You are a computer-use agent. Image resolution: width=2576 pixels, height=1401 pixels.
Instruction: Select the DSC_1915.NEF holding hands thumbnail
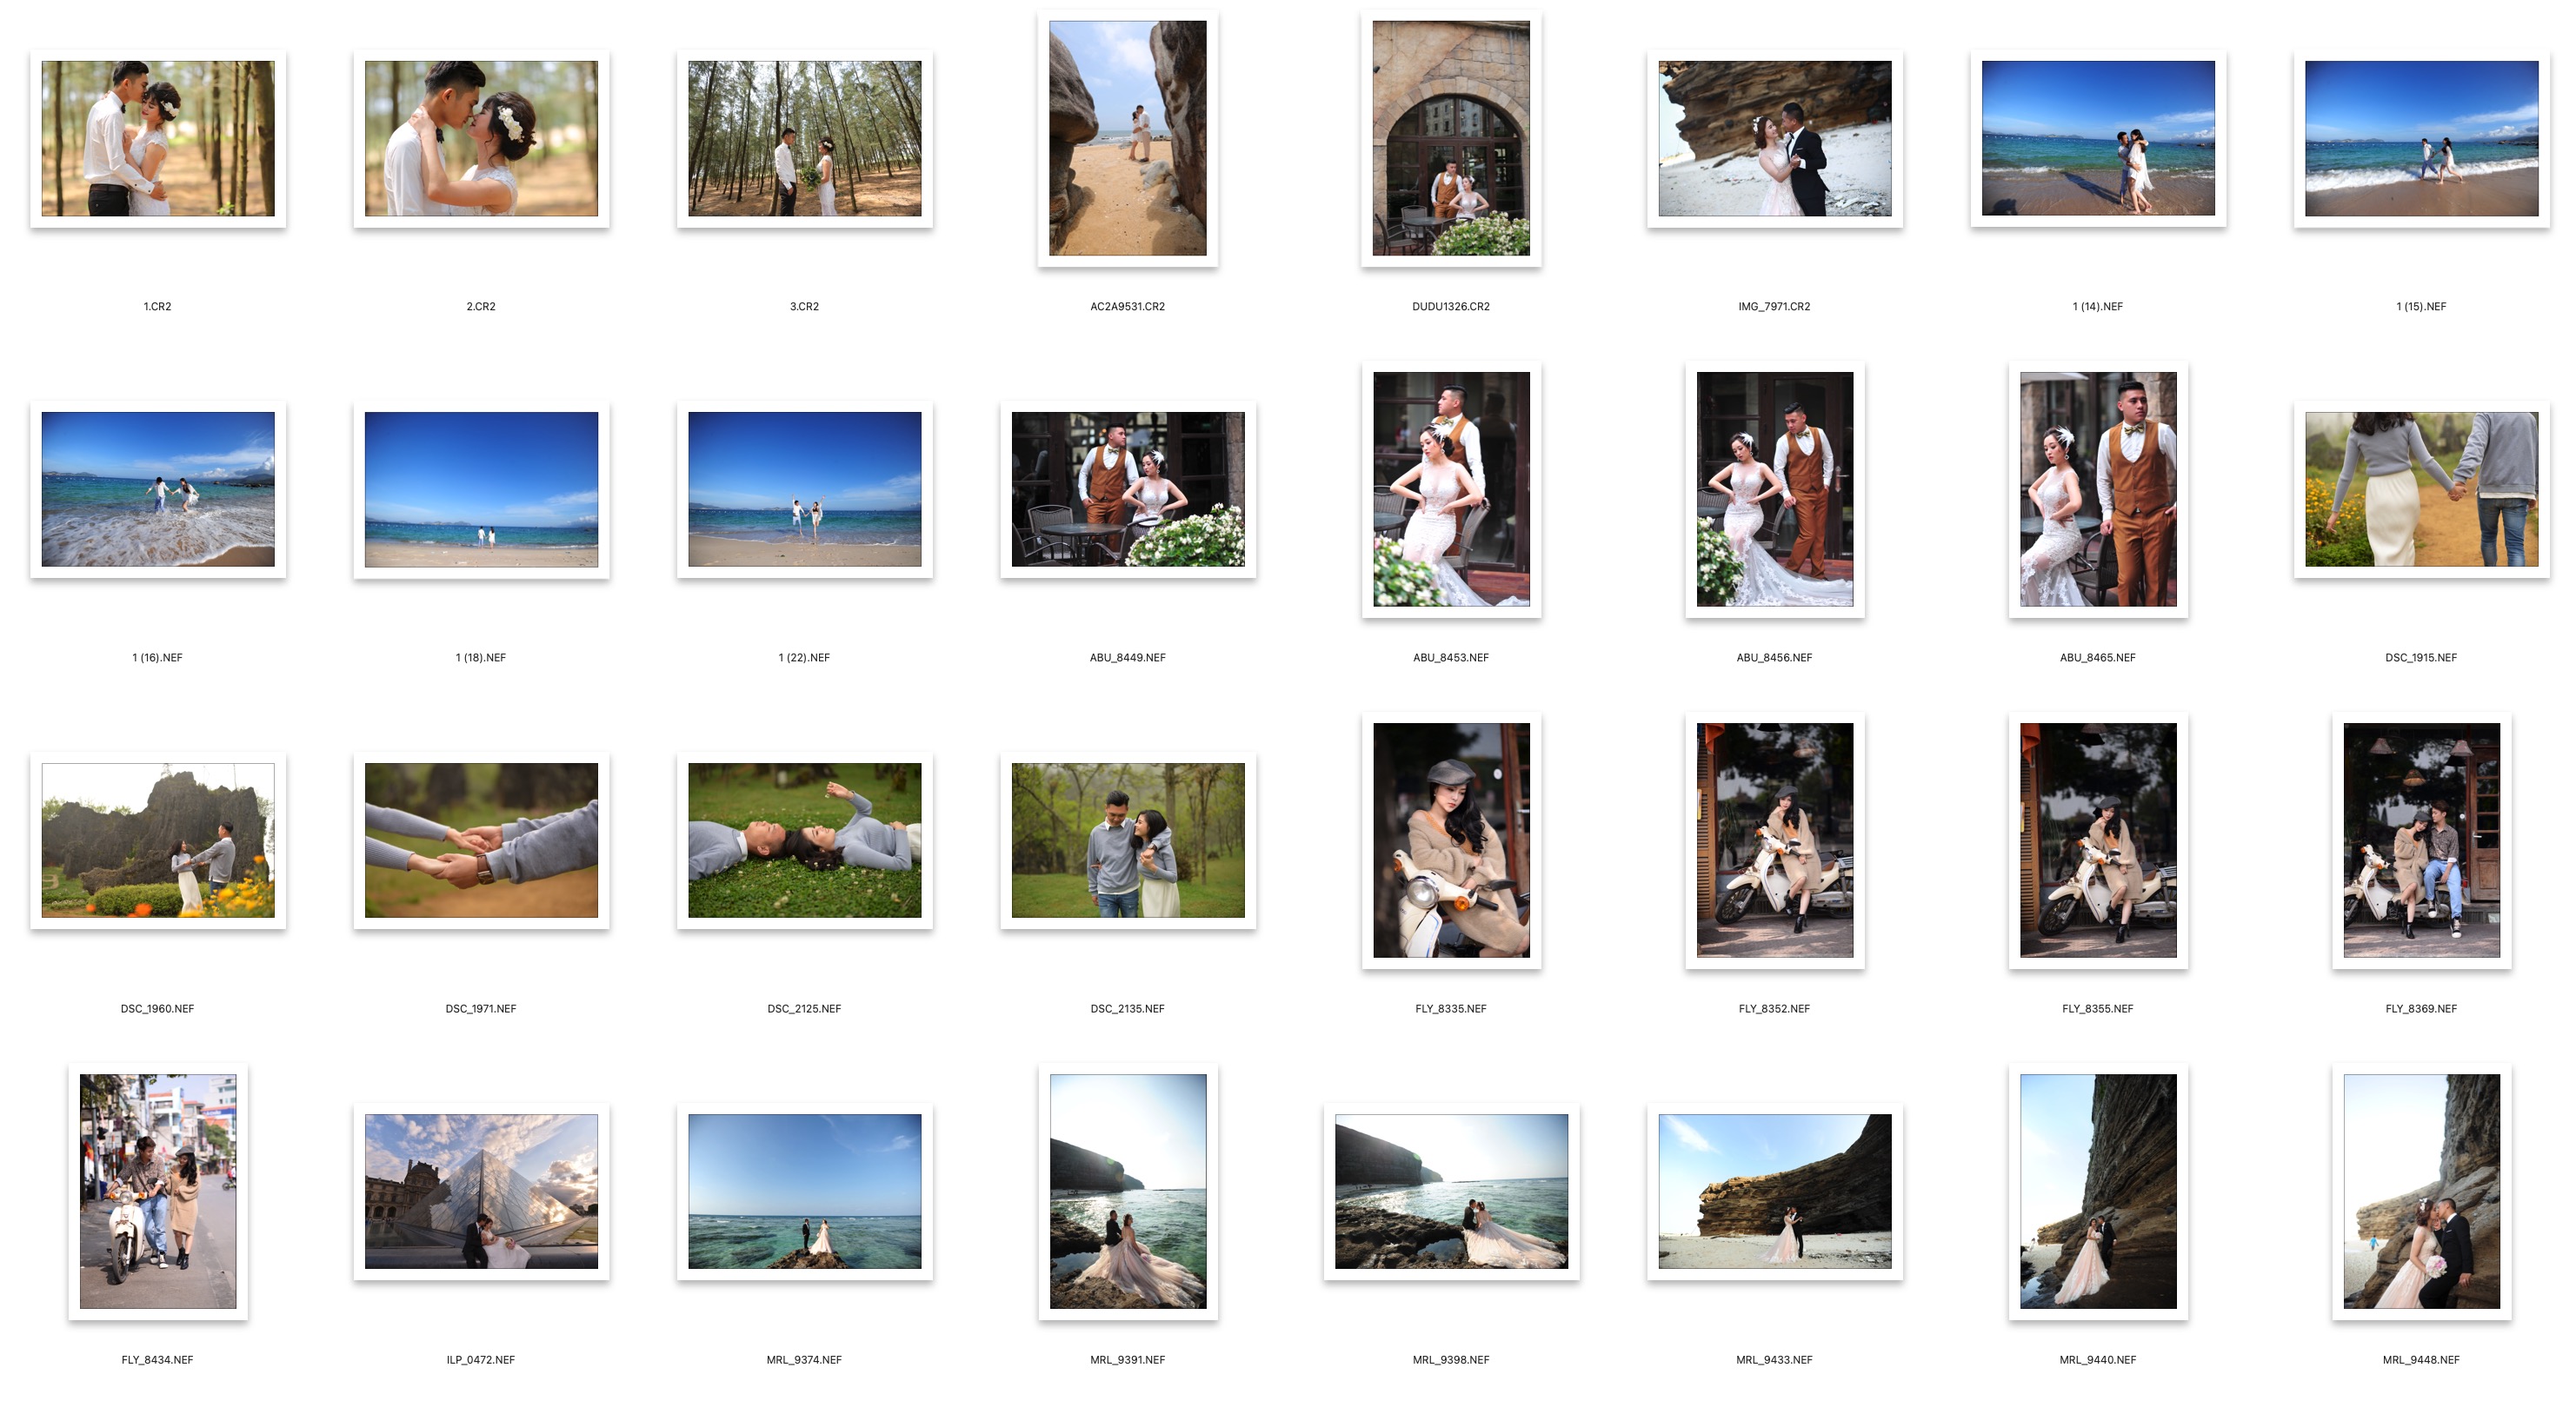2420,490
